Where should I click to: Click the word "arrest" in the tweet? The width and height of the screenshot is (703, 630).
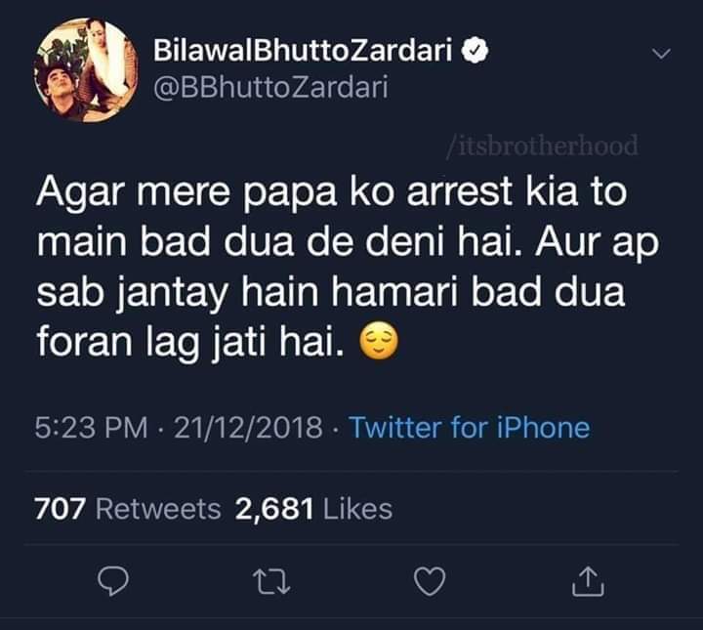pyautogui.click(x=459, y=191)
